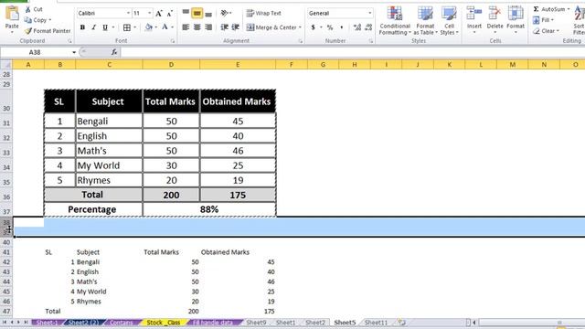585x329 pixels.
Task: Click into the formula bar
Action: coord(353,52)
